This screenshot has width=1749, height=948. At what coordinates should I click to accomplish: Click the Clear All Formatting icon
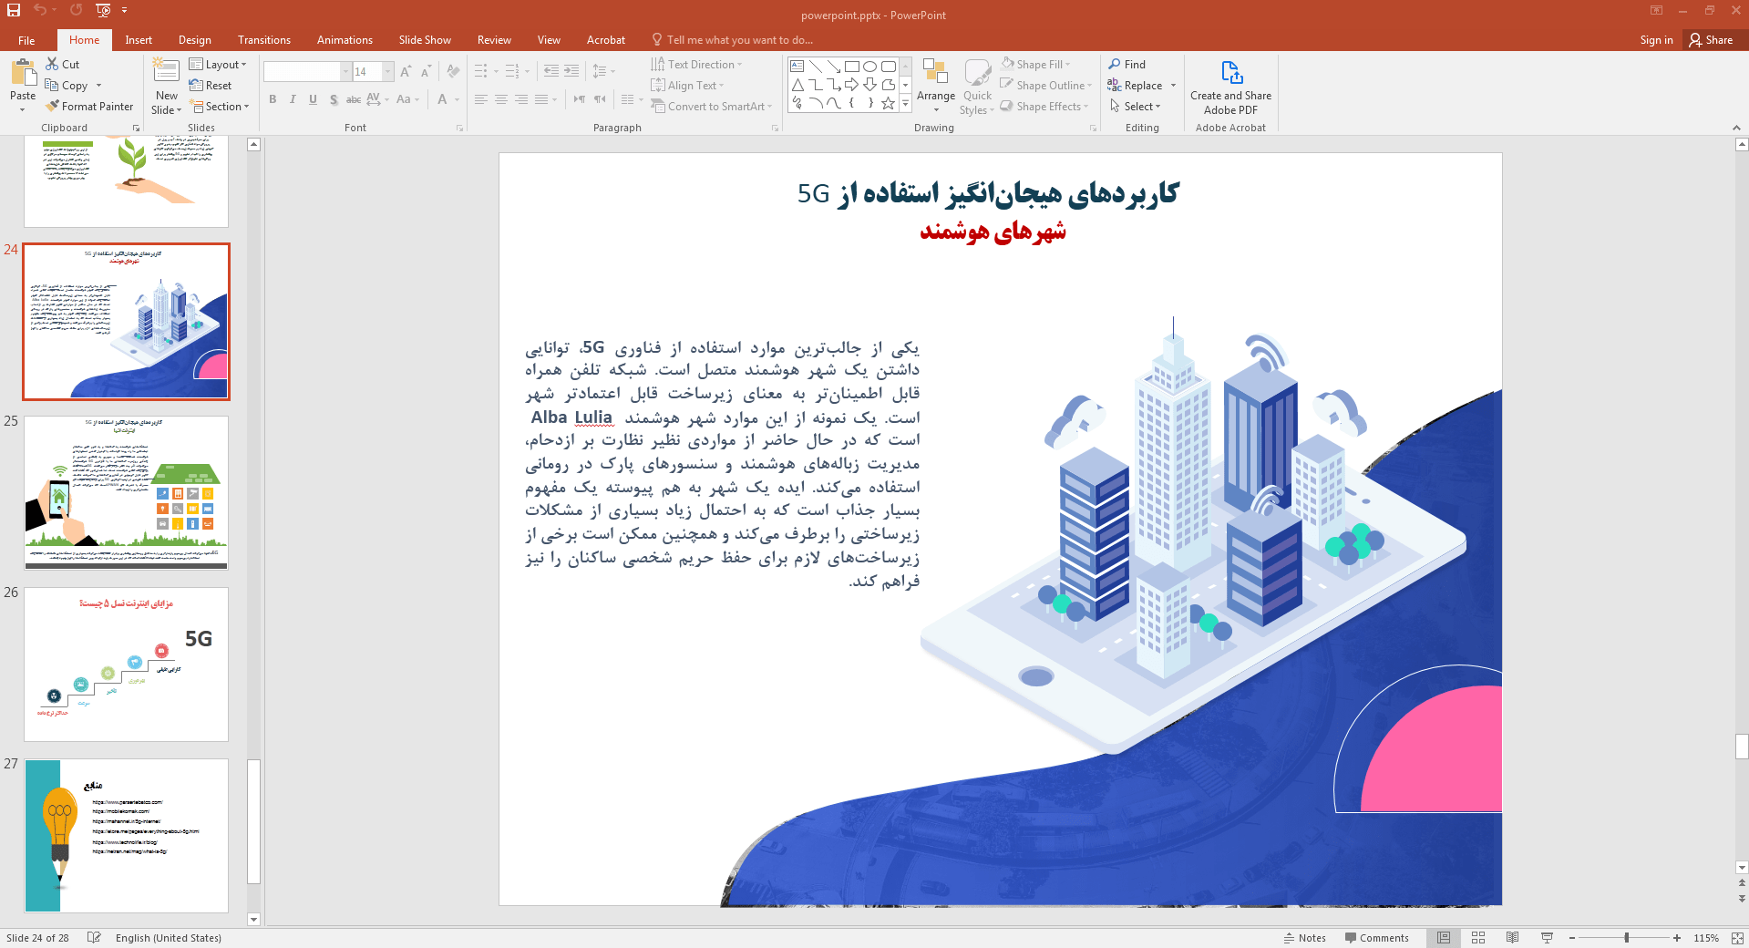tap(453, 71)
